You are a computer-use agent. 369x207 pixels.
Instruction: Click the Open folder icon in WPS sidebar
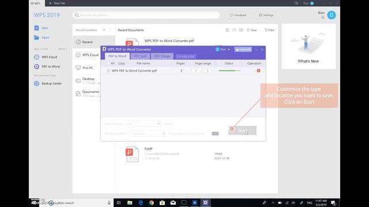36,37
